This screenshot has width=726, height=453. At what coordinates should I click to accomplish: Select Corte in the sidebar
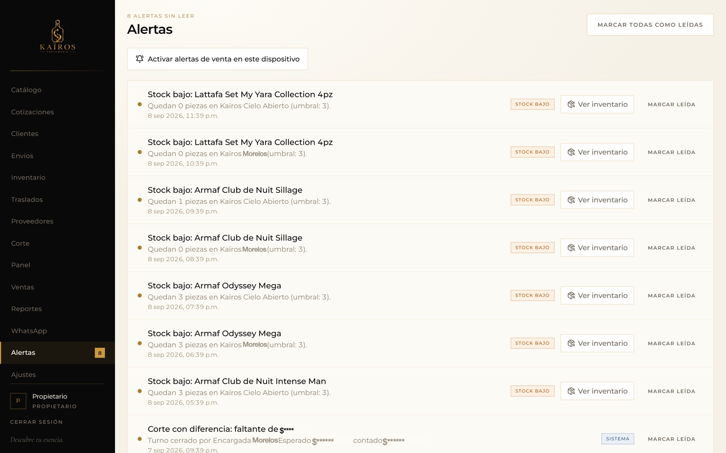[x=20, y=243]
